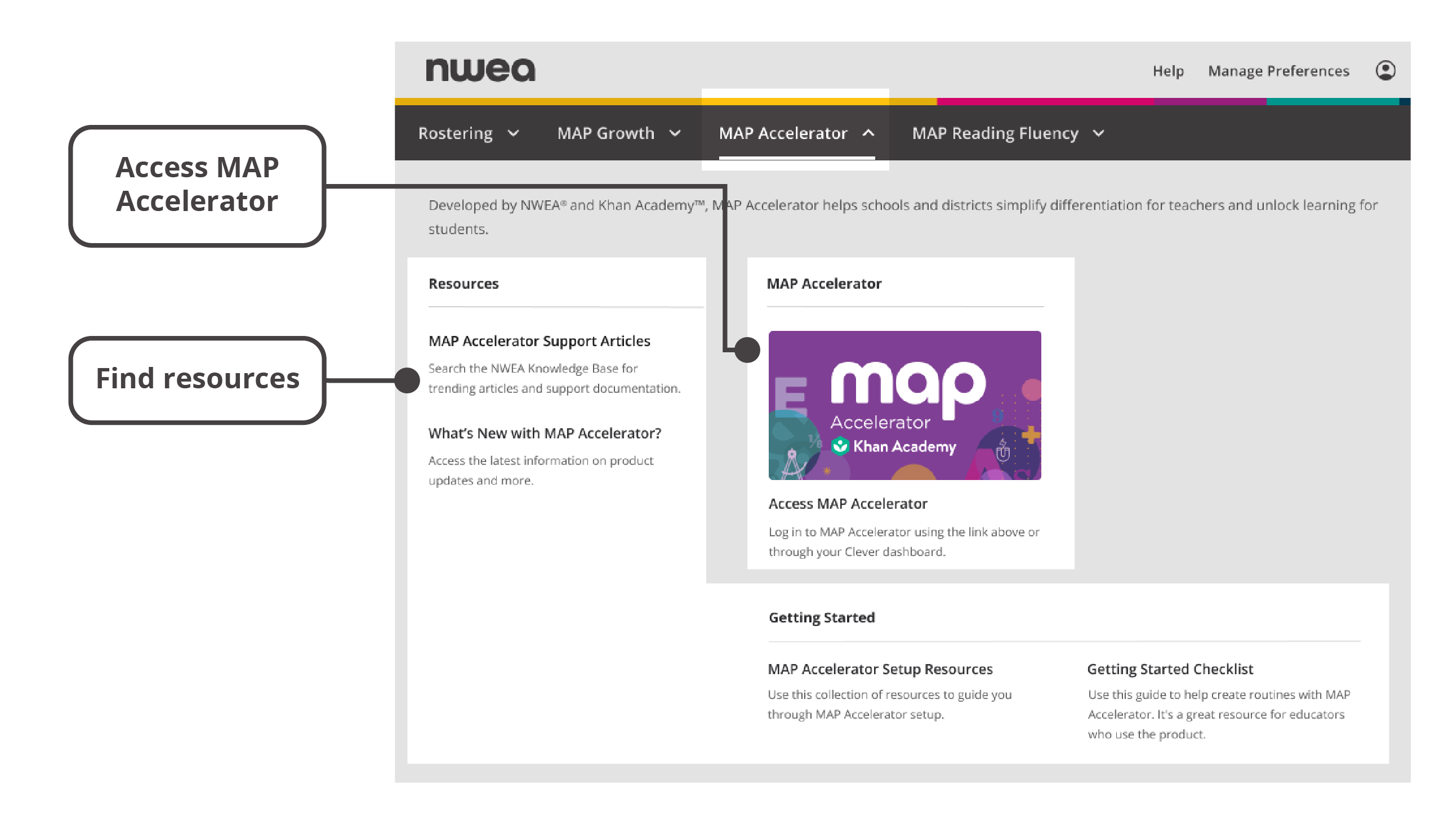The height and width of the screenshot is (825, 1453).
Task: Click the Access MAP Accelerator link
Action: (848, 504)
